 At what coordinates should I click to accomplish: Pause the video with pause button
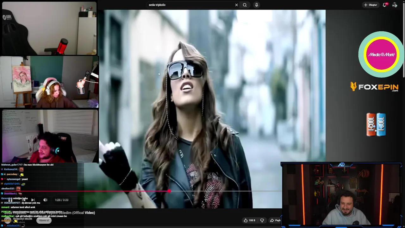pos(10,200)
